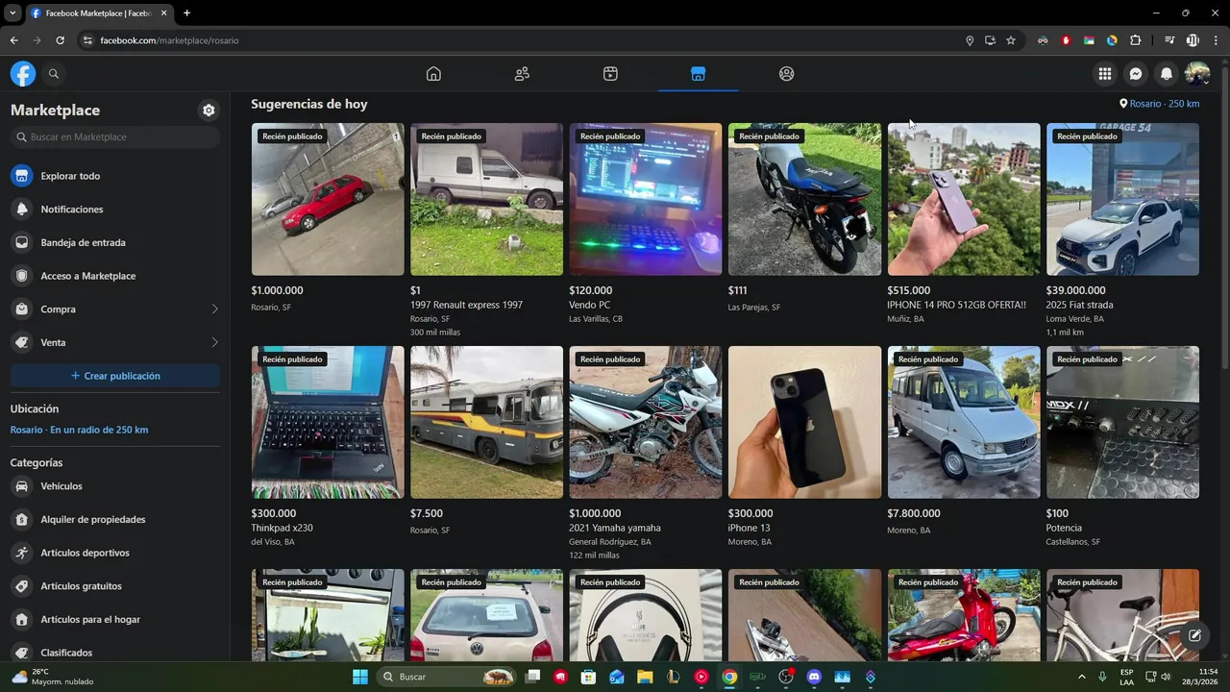Open the Video tab icon

pos(610,74)
